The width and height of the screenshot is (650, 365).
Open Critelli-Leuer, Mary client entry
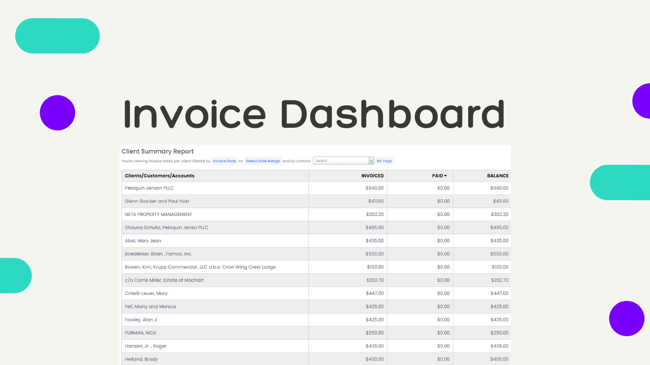click(x=146, y=294)
